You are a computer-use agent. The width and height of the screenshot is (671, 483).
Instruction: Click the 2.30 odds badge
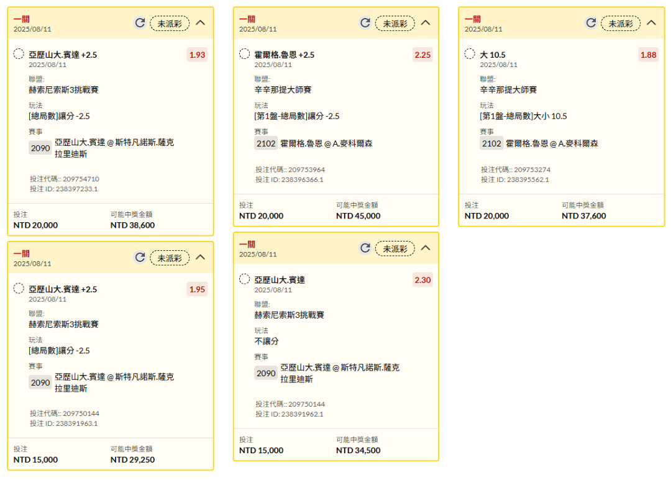(422, 280)
